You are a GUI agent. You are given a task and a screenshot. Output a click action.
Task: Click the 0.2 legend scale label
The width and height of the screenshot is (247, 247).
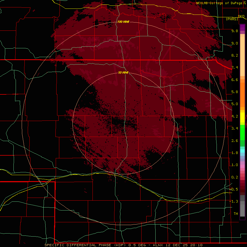pos(235,177)
